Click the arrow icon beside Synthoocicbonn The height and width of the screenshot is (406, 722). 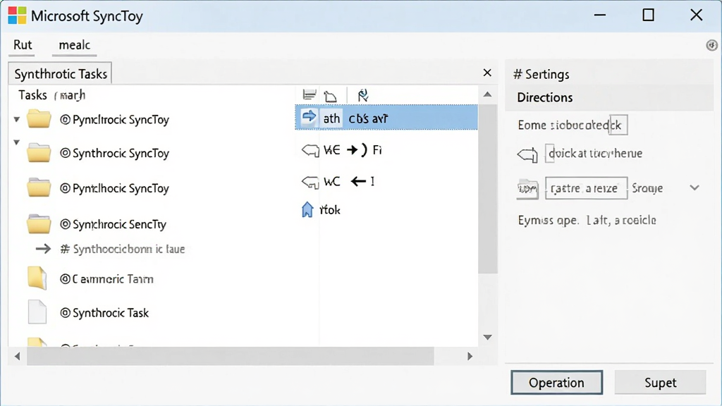click(x=43, y=249)
